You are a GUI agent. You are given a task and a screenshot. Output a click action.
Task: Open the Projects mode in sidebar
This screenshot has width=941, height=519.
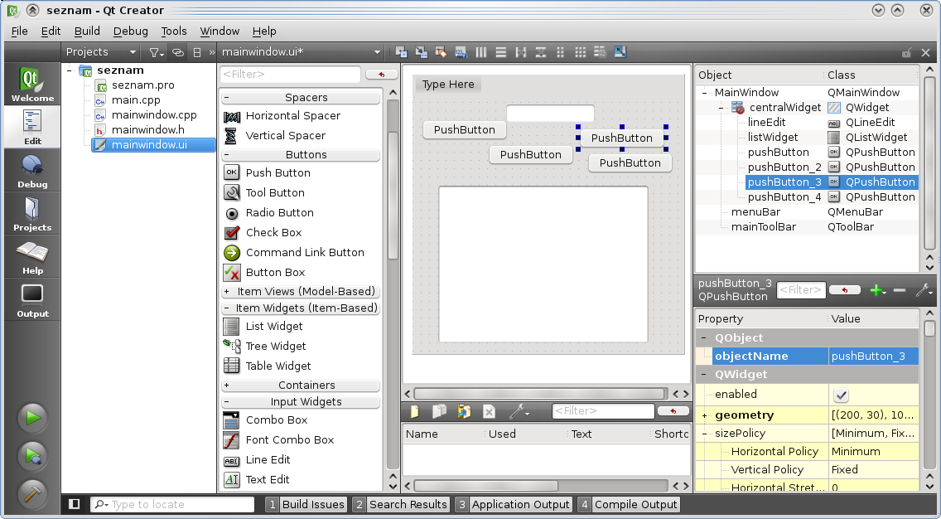32,214
